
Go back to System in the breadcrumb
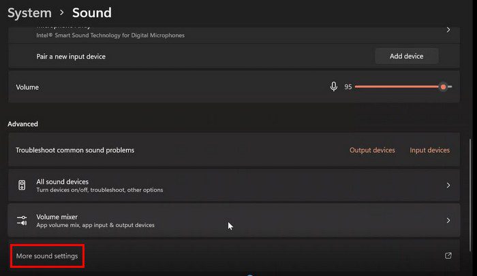[29, 13]
